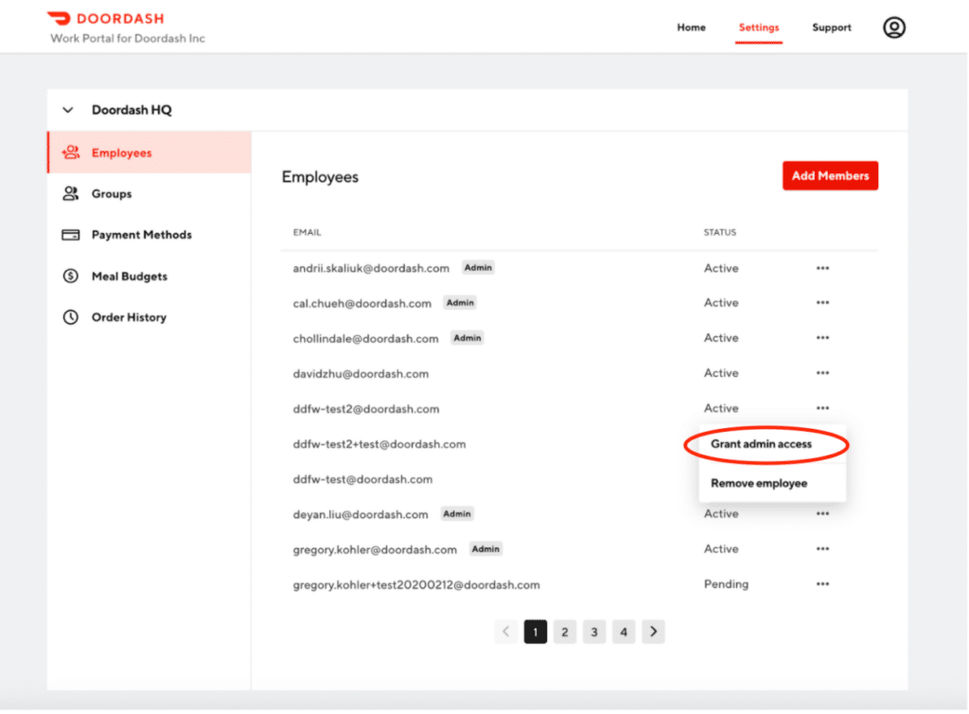
Task: Open Payment Methods in the sidebar
Action: click(150, 235)
